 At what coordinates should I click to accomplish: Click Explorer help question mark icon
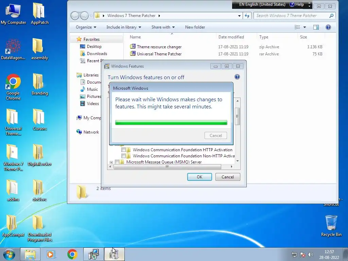click(x=328, y=27)
